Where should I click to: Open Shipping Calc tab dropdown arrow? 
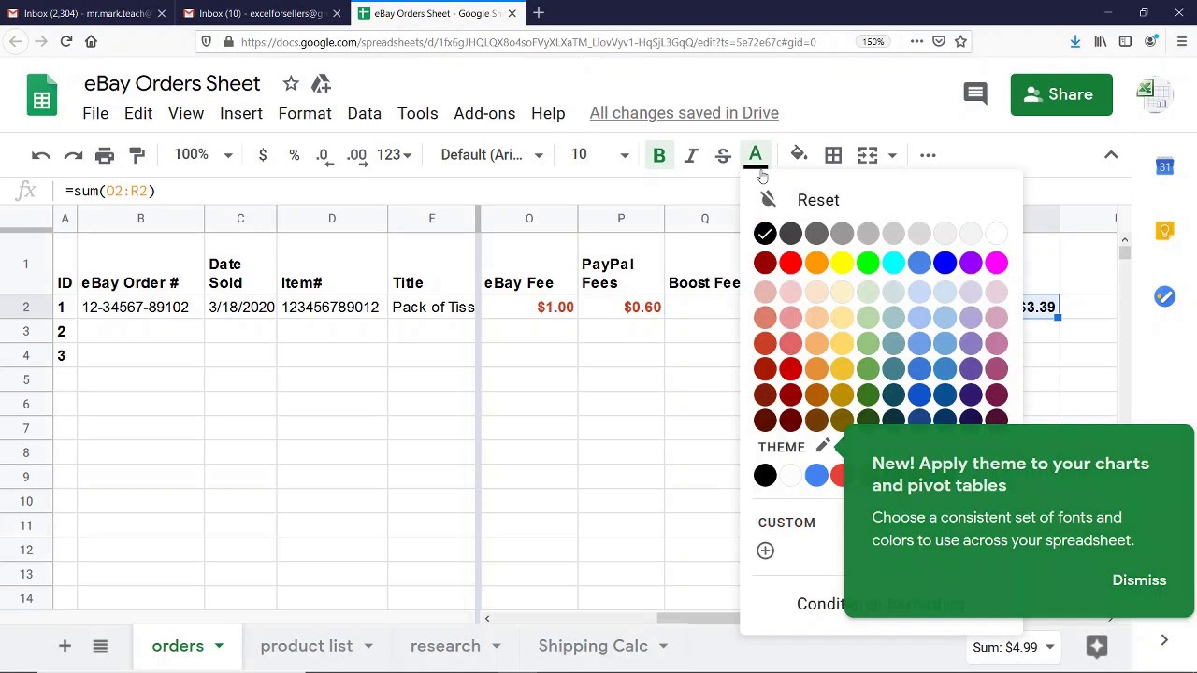[x=663, y=646]
